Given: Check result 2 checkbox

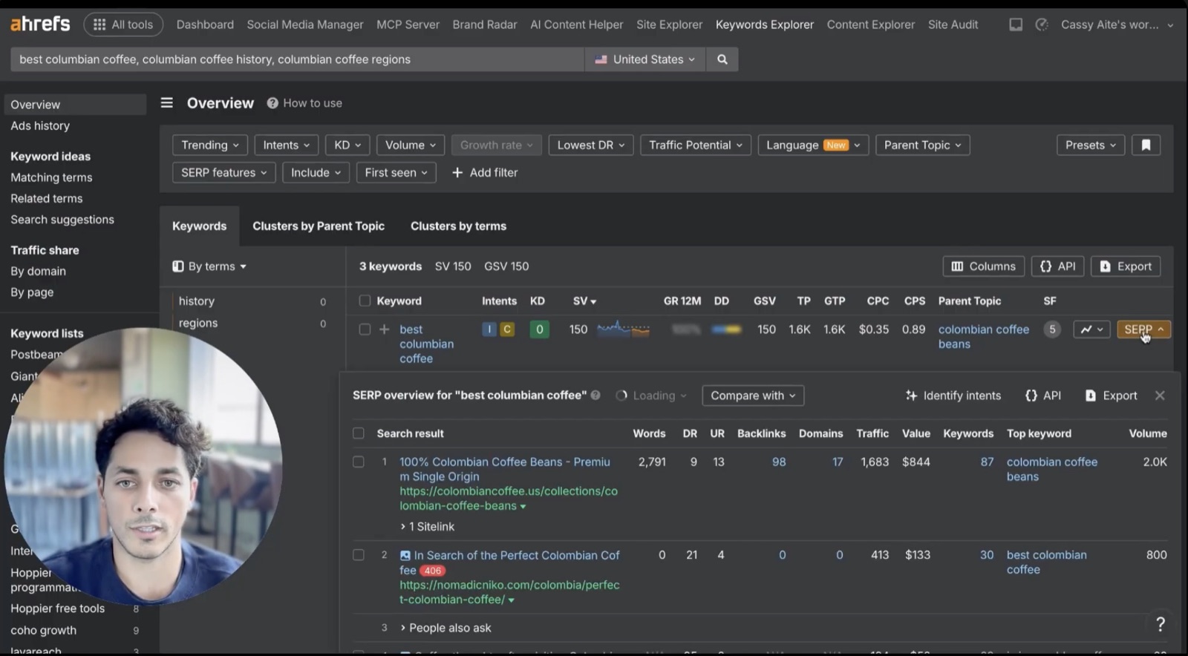Looking at the screenshot, I should click(x=359, y=555).
